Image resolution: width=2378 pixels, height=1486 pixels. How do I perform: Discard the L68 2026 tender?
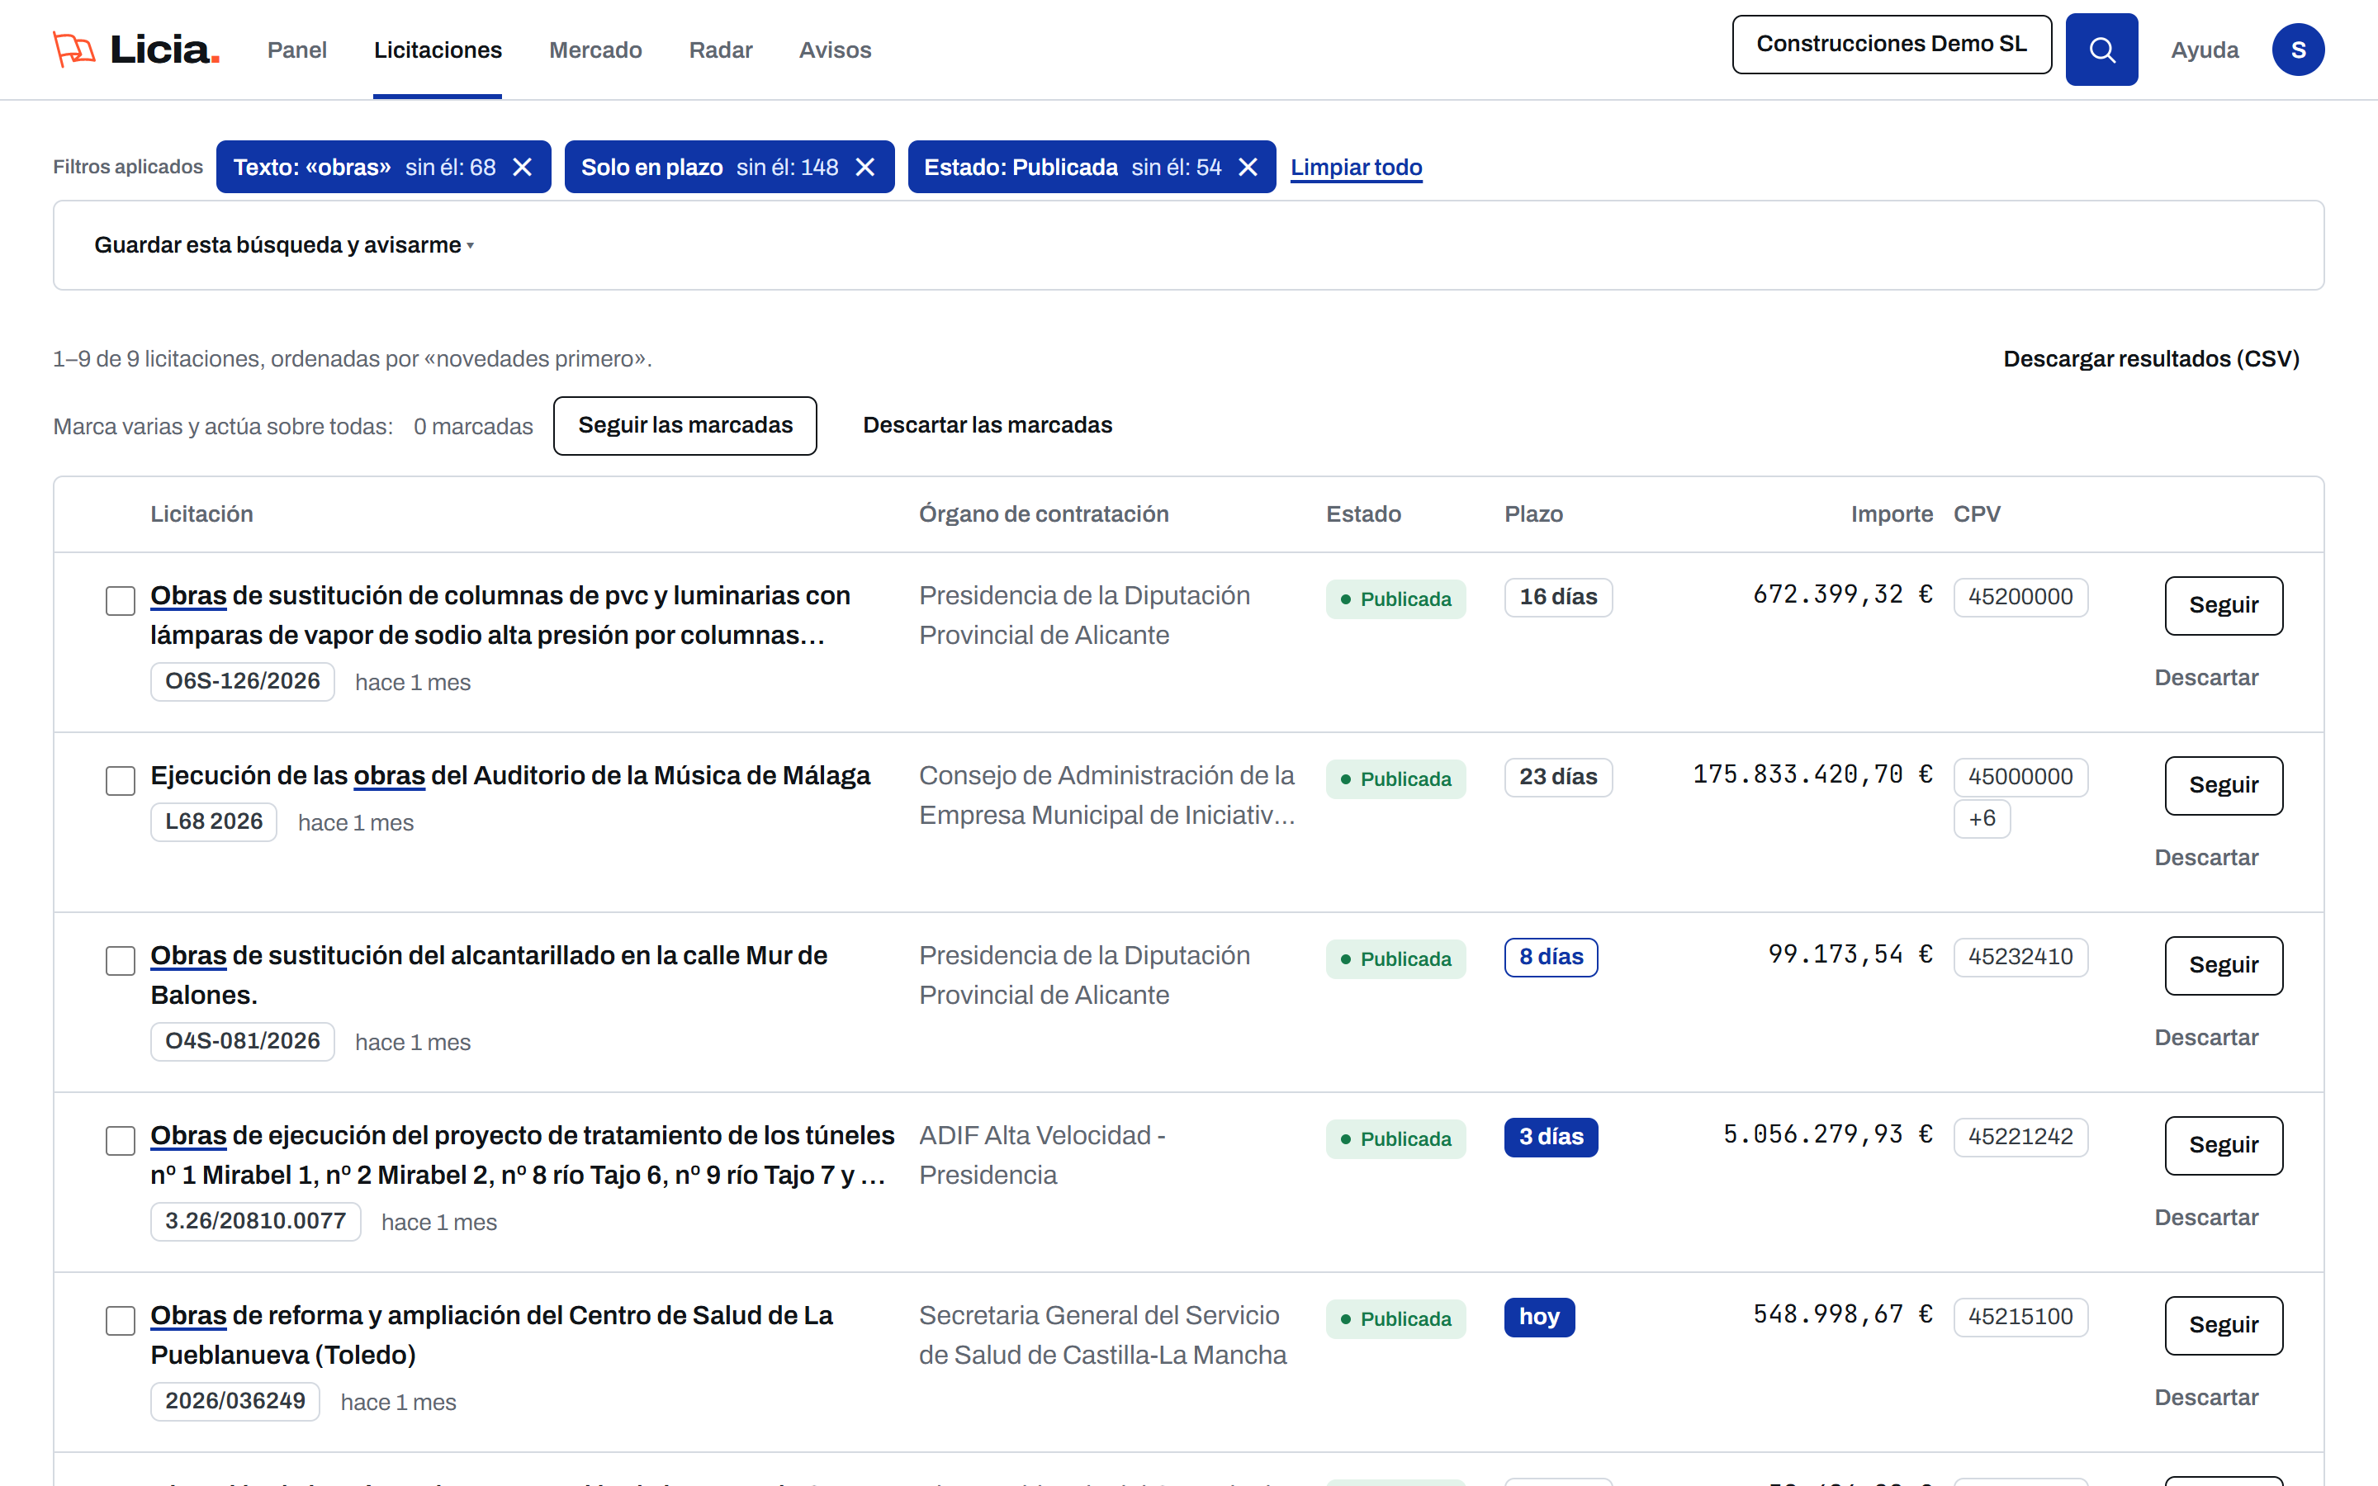pos(2206,858)
